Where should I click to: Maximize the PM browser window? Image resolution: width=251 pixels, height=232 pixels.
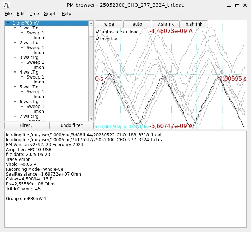237,6
